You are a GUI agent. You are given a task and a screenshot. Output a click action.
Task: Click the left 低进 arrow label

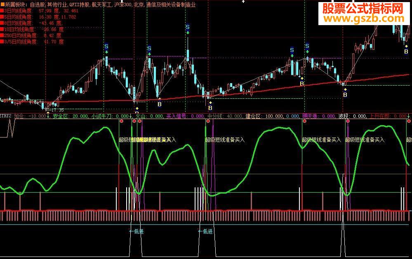[137, 231]
